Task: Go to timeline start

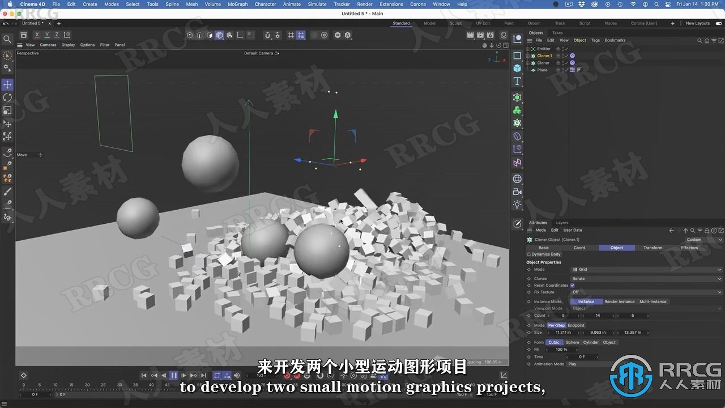Action: [144, 375]
